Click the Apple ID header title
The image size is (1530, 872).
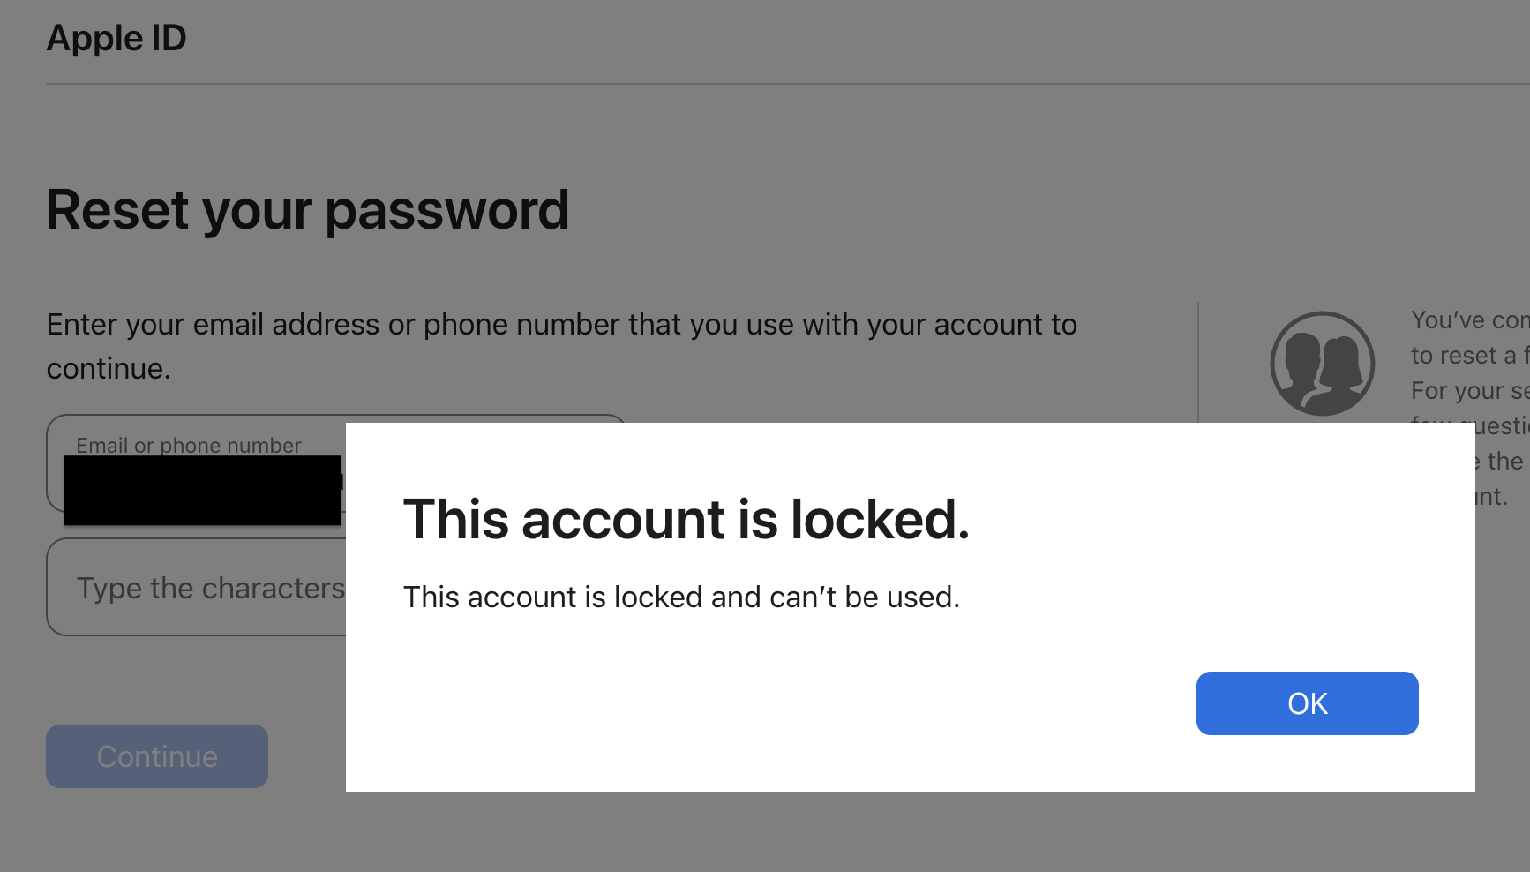116,38
